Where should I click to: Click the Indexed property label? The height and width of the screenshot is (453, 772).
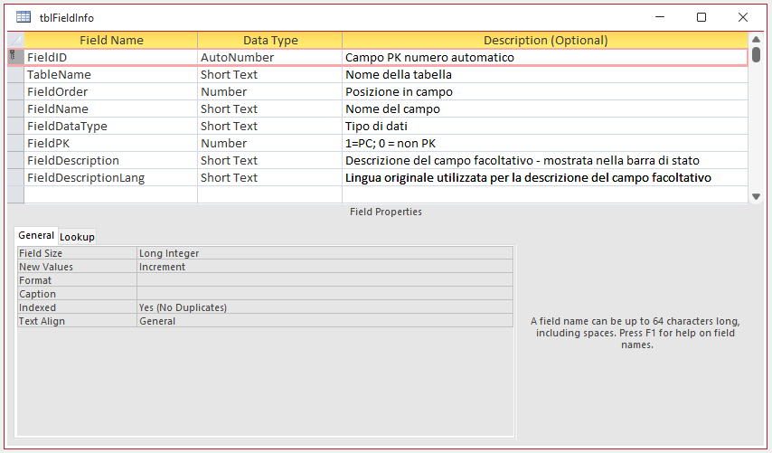78,307
